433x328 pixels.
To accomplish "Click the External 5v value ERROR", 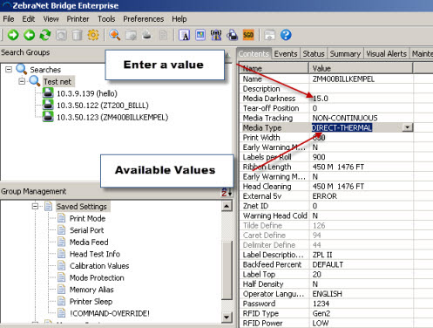I will click(x=325, y=196).
